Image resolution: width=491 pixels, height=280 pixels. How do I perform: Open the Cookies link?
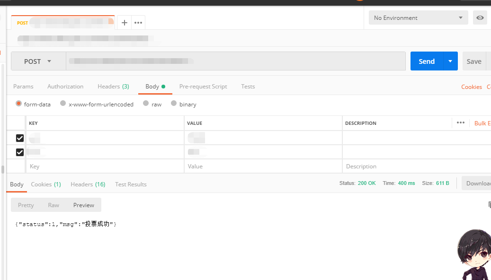471,87
